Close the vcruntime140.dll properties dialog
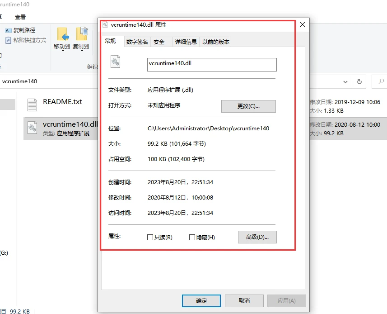 pyautogui.click(x=303, y=24)
